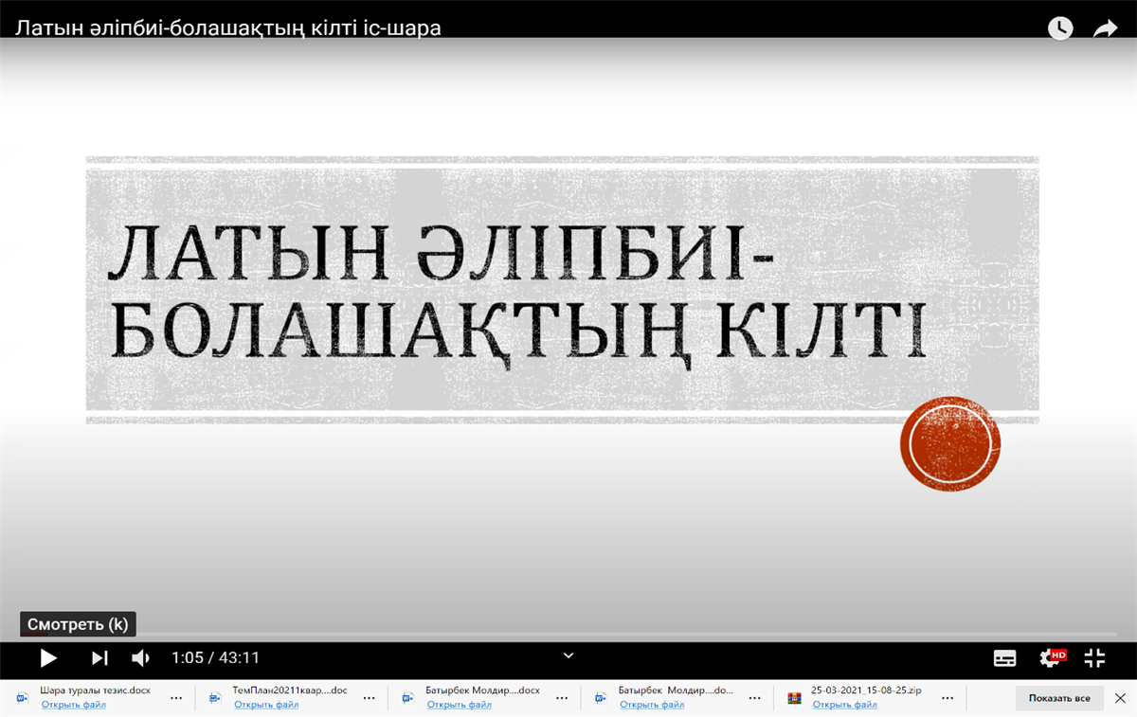Click the zip archive file icon

coord(794,698)
